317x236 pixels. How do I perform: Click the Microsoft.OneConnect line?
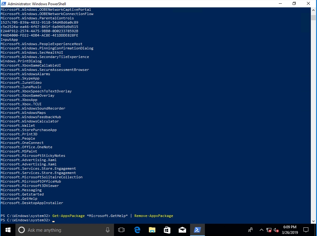click(x=22, y=143)
